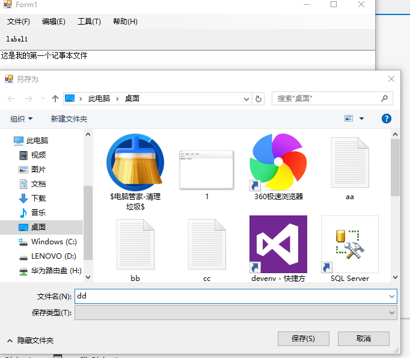
Task: Expand the chevron after 此电脑 in path
Action: (117, 99)
